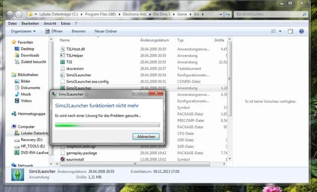This screenshot has width=317, height=192.
Task: Click the file list vertical scrollbar thumb
Action: (x=229, y=79)
